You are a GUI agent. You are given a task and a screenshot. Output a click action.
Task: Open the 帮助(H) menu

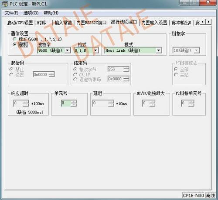click(51, 13)
